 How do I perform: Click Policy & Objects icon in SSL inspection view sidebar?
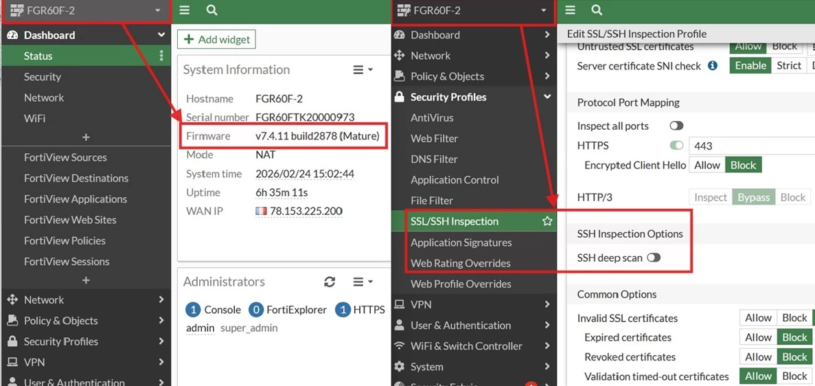coord(399,76)
